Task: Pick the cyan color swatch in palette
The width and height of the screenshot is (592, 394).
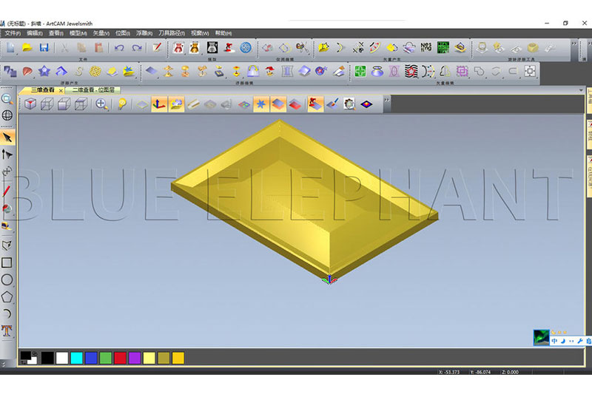Action: (x=76, y=358)
